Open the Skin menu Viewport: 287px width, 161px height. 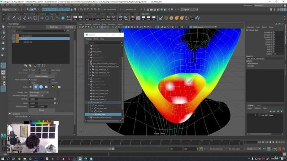click(x=61, y=5)
